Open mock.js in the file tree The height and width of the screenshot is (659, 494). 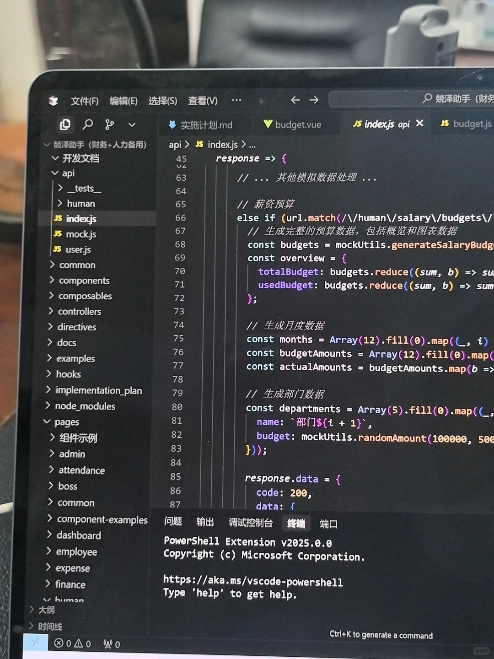click(x=75, y=234)
